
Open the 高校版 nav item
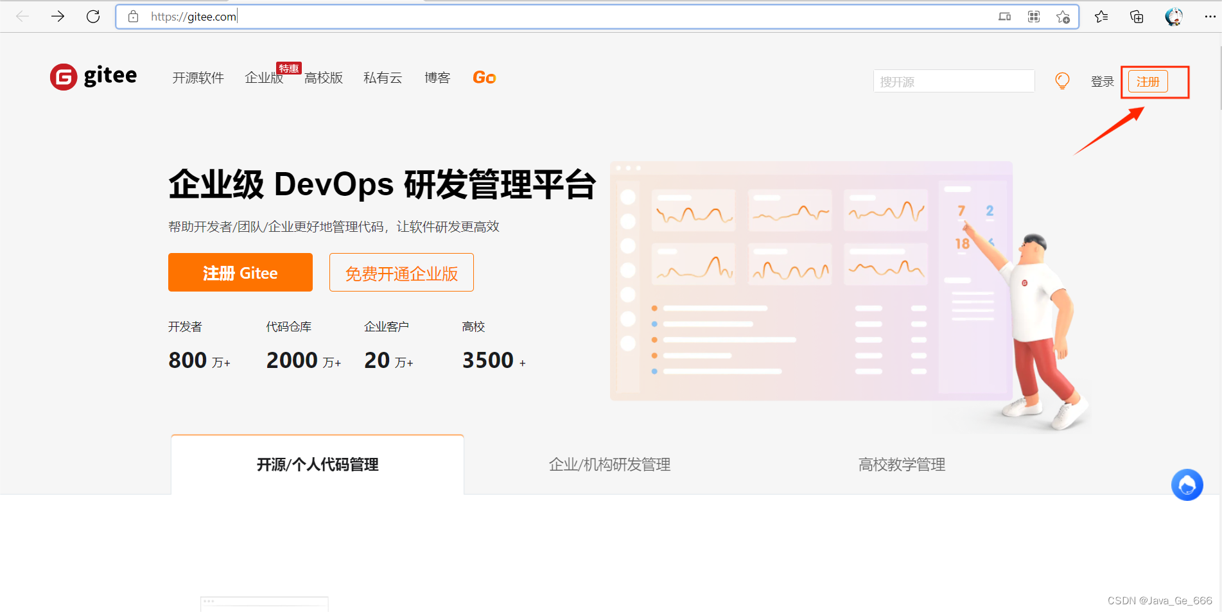pyautogui.click(x=324, y=78)
